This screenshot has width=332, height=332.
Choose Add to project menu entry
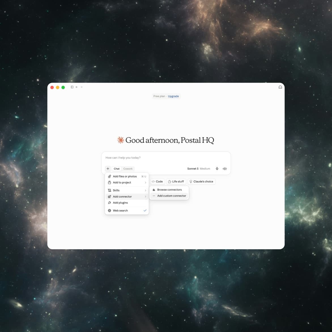coord(127,182)
